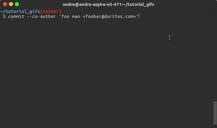Image resolution: width=217 pixels, height=128 pixels.
Task: Maximize the terminal using the green button
Action: point(17,4)
